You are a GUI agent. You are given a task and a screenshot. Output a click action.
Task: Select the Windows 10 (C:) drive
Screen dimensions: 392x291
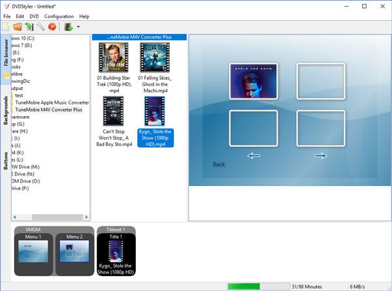[x=23, y=38]
